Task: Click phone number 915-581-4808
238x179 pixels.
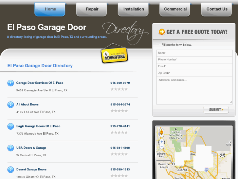Action: click(x=120, y=148)
